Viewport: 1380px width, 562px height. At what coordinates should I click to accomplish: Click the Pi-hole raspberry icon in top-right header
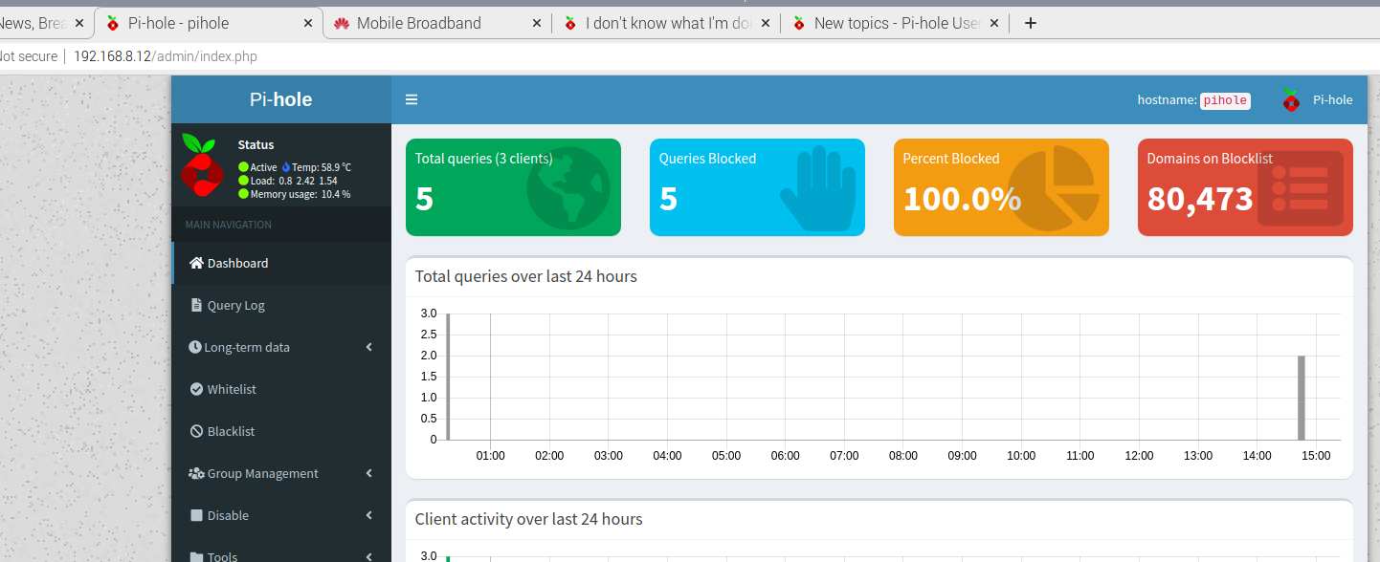1291,99
